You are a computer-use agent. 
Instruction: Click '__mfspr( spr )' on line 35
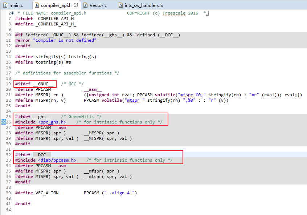point(101,171)
